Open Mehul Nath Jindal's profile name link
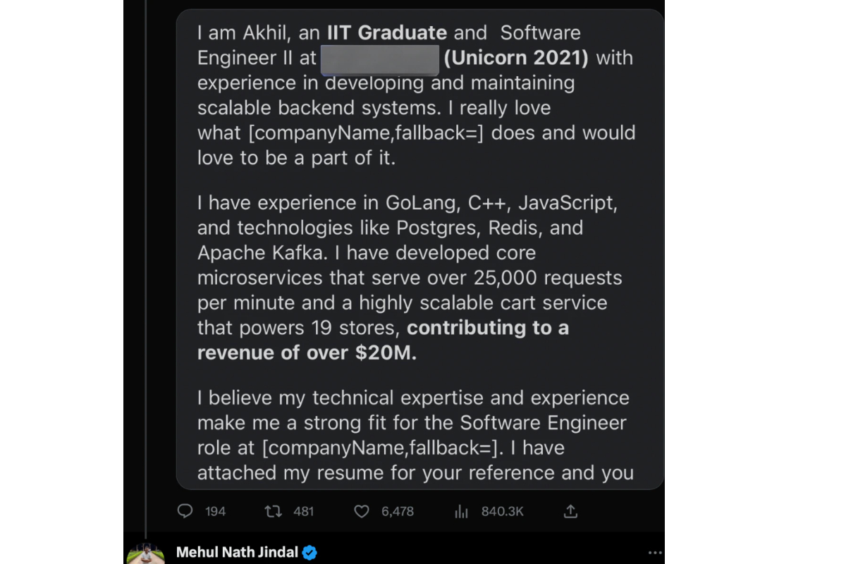 click(x=237, y=552)
